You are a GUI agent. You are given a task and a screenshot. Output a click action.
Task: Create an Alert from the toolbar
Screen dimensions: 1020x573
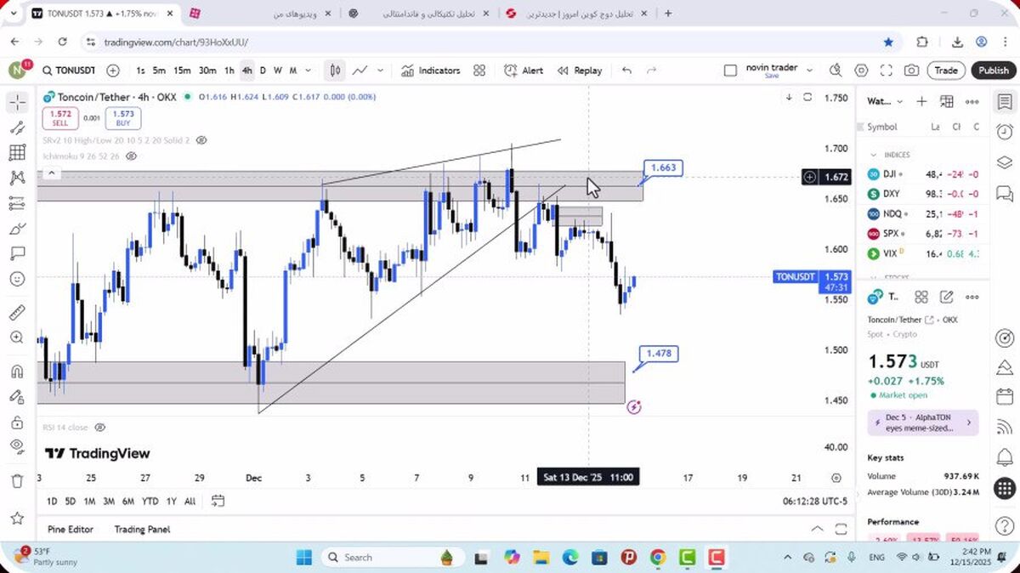[524, 71]
